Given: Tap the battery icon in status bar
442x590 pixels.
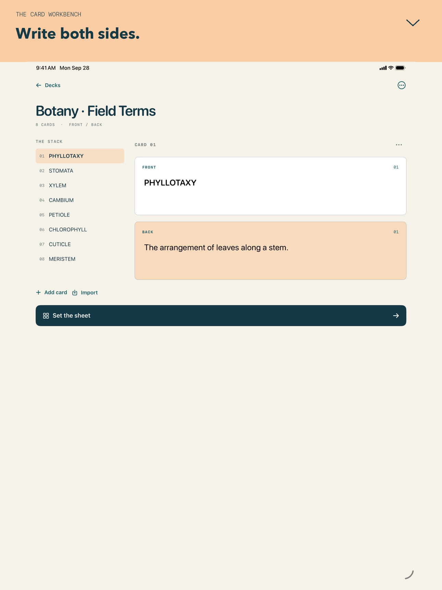Looking at the screenshot, I should 401,68.
